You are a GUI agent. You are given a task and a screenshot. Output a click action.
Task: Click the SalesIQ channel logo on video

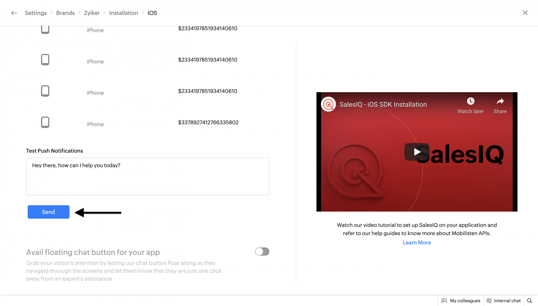(328, 104)
